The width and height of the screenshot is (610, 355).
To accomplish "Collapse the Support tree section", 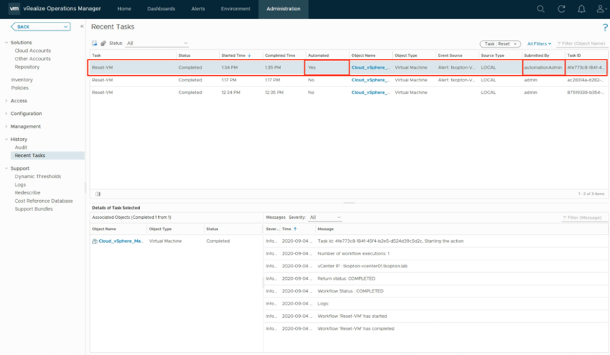I will [6, 168].
